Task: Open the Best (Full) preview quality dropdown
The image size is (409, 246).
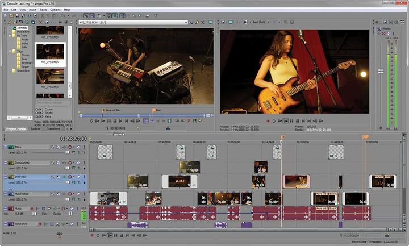Action: (263, 22)
